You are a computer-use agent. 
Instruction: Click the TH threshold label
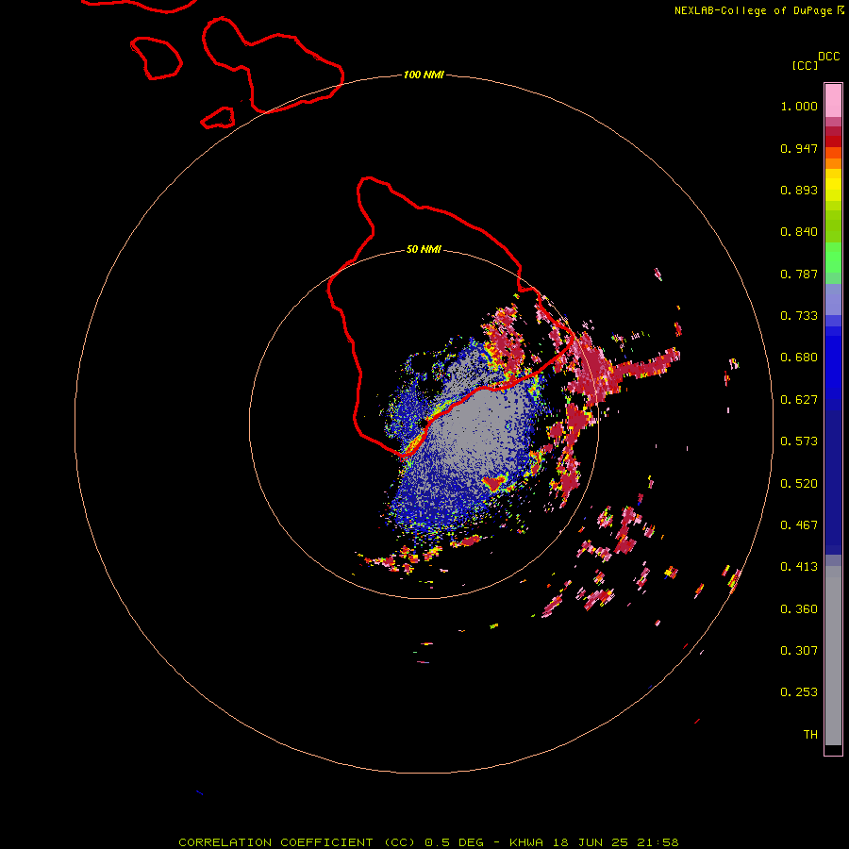(x=810, y=735)
